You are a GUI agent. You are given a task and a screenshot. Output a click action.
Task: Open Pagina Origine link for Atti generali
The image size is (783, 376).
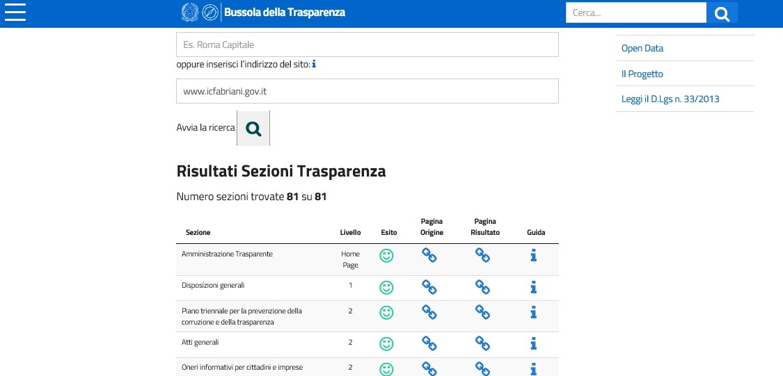(429, 343)
